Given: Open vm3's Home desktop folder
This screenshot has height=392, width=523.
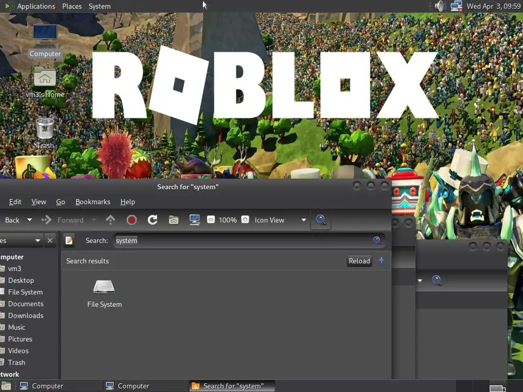Looking at the screenshot, I should (x=45, y=82).
